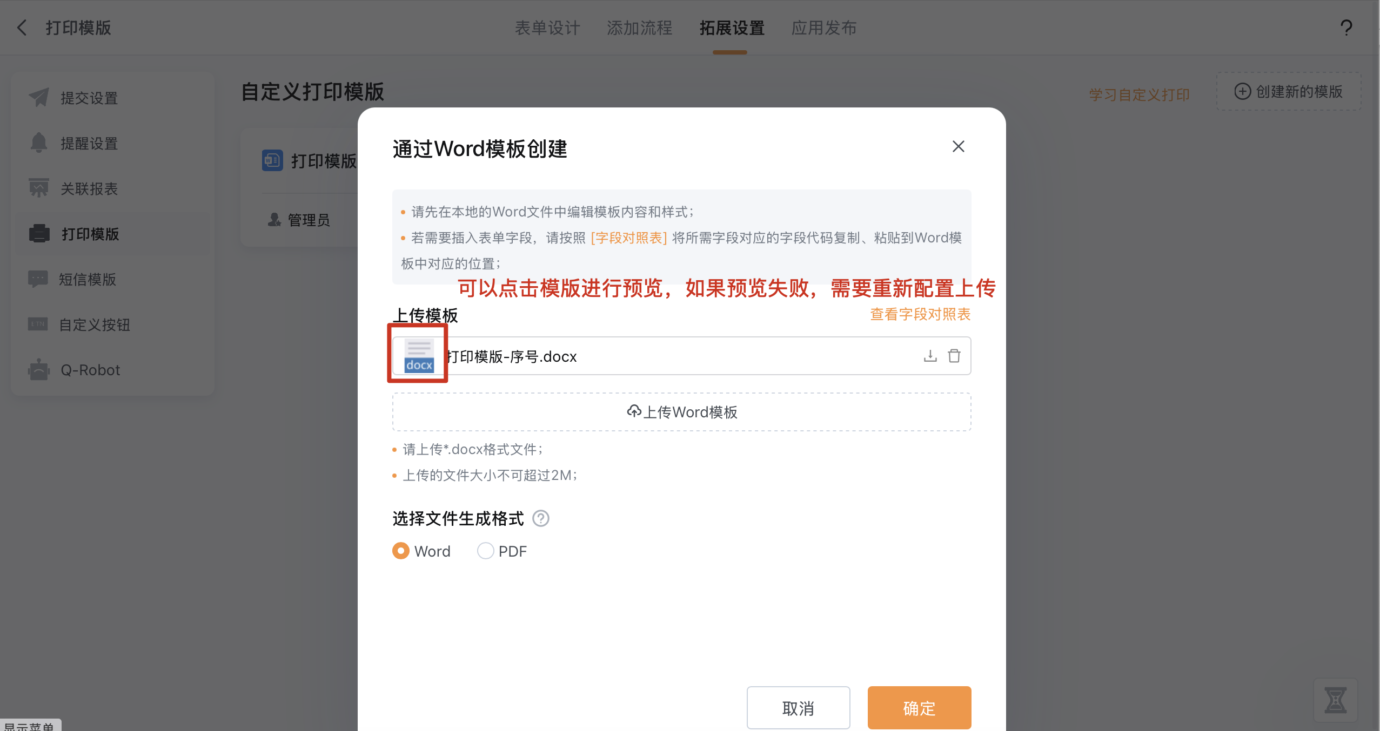The image size is (1380, 731).
Task: Select 打印模版 in the sidebar
Action: (112, 234)
